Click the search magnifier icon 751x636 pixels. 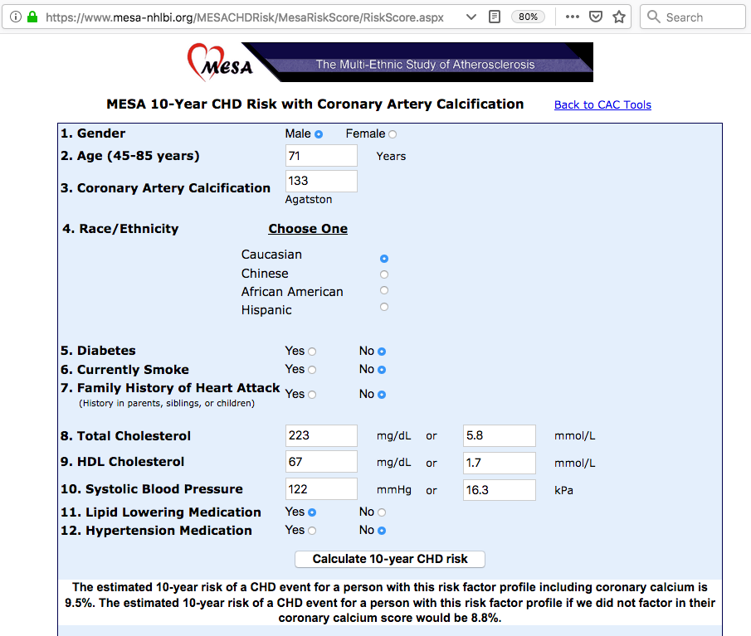[x=654, y=17]
